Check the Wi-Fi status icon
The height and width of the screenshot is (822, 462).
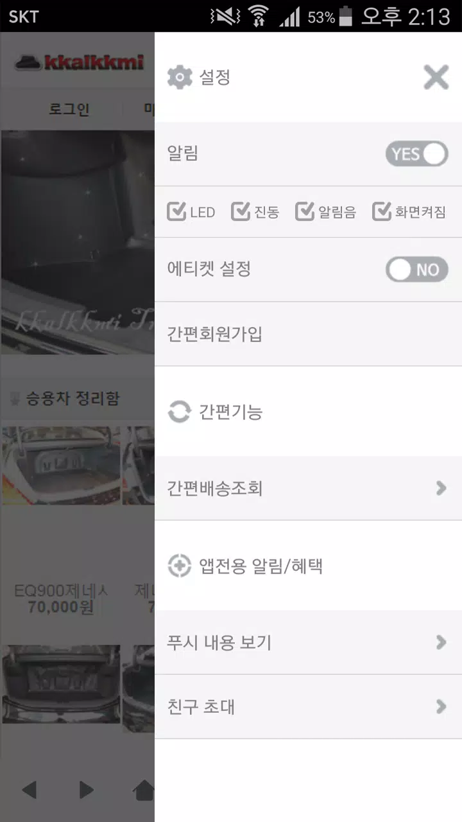[259, 16]
